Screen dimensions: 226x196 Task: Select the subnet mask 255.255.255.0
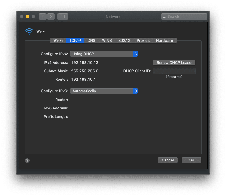[x=85, y=71]
